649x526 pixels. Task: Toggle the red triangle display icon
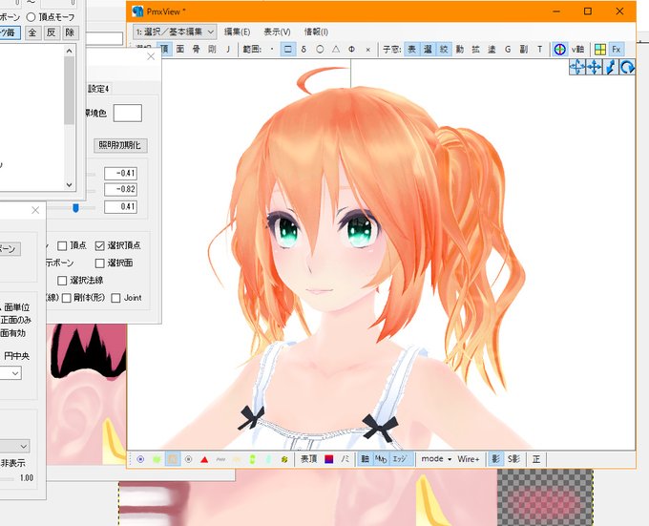click(x=204, y=459)
